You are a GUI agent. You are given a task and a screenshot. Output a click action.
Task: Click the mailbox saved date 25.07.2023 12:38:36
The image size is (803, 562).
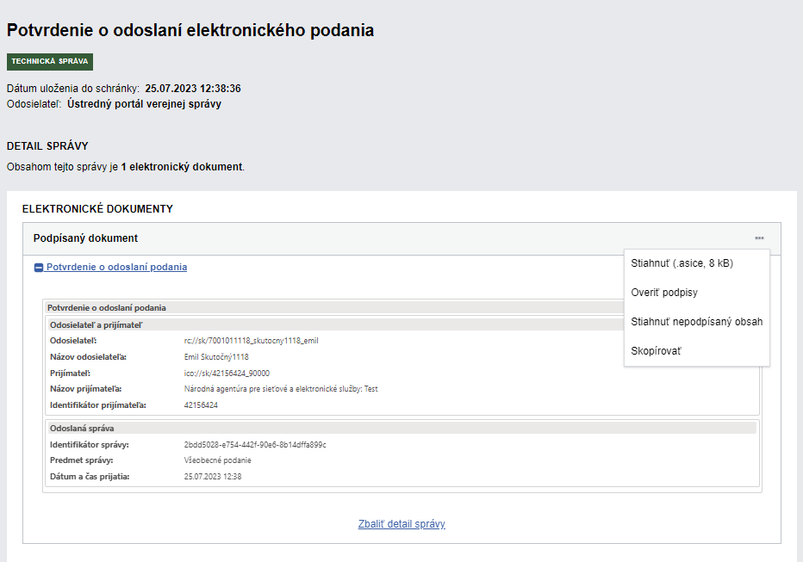pos(192,89)
